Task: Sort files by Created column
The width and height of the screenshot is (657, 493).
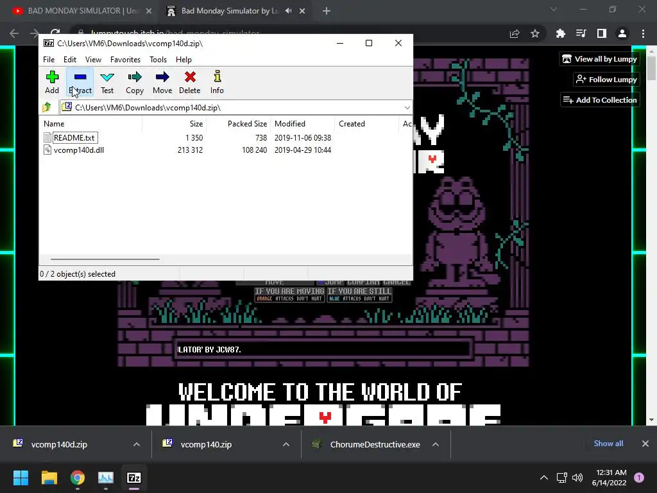Action: click(x=366, y=124)
